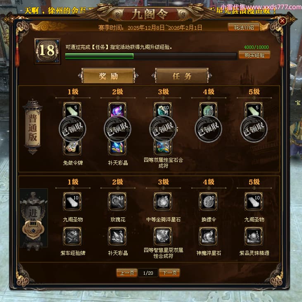Click the 紫车经验牌 item icon
Image resolution: width=302 pixels, height=302 pixels.
pyautogui.click(x=72, y=236)
